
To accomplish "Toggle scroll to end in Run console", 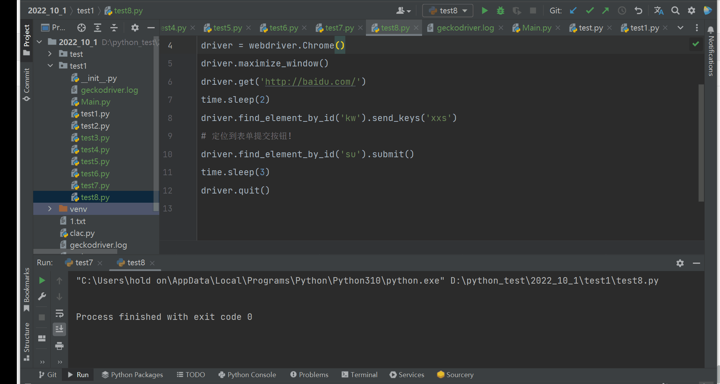I will [x=59, y=329].
